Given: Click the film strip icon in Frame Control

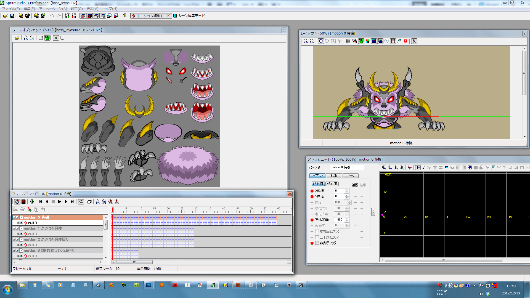Looking at the screenshot, I should [24, 202].
